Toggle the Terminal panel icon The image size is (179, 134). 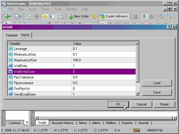(x=53, y=16)
